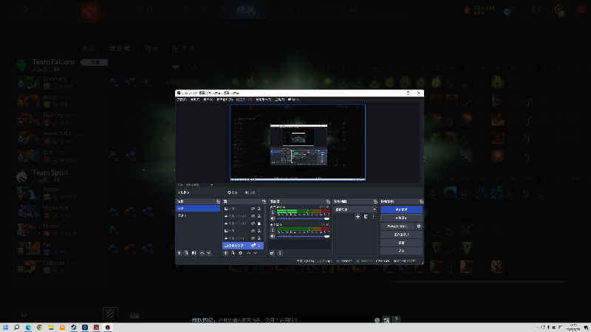Click the red power icon in Dota header
Image resolution: width=591 pixels, height=332 pixels.
coord(581,10)
